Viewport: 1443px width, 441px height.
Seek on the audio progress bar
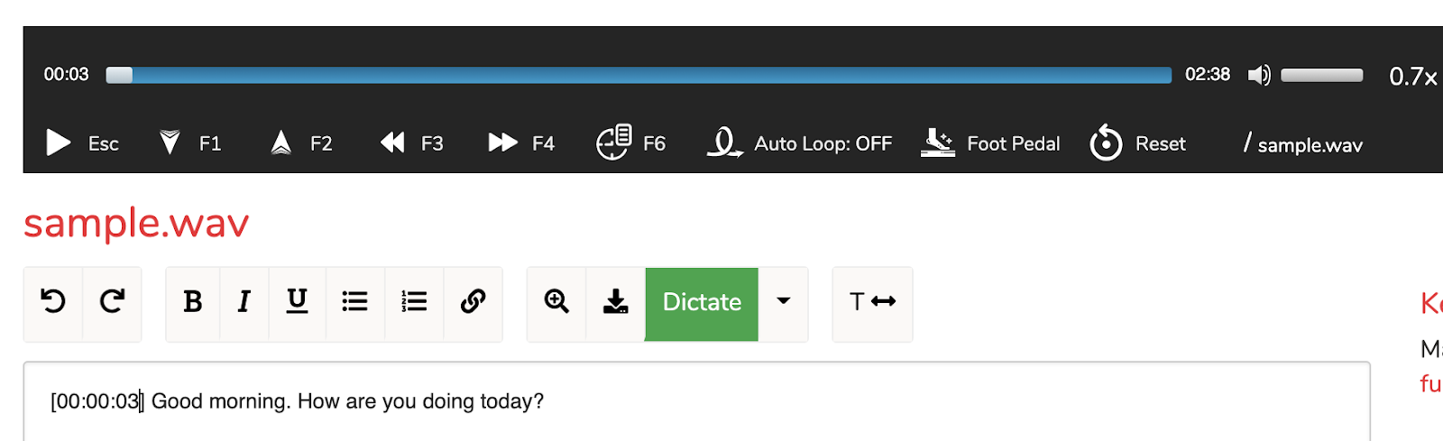click(639, 75)
